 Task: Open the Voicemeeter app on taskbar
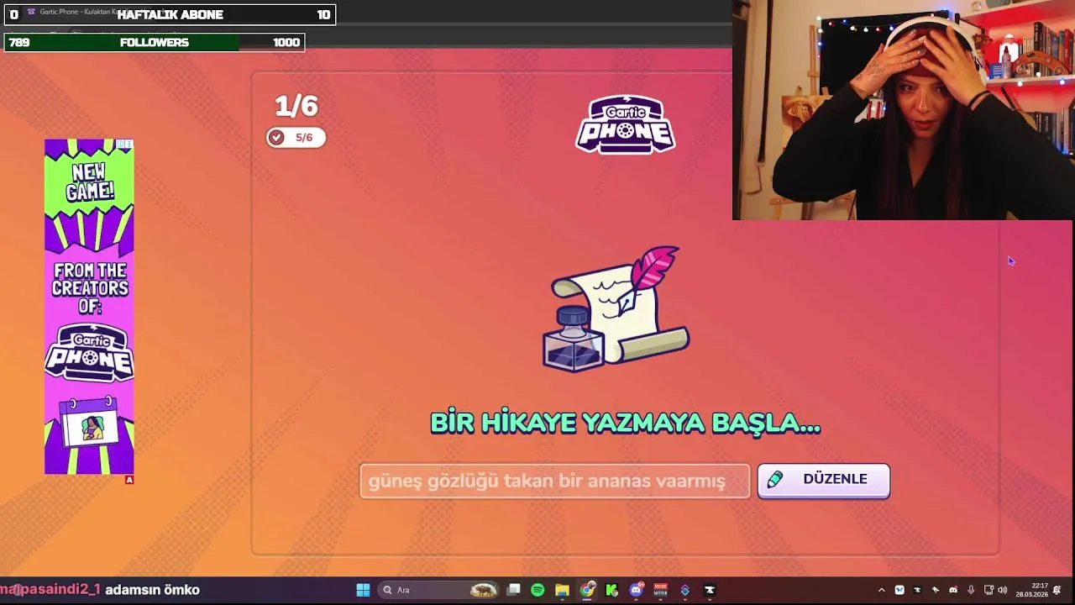click(x=660, y=590)
